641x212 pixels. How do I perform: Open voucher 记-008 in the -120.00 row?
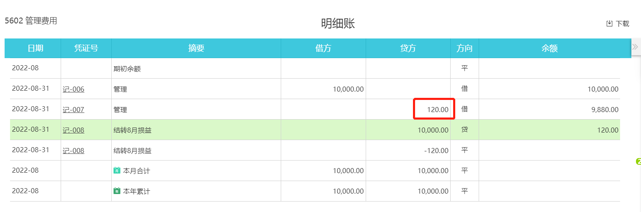click(x=74, y=151)
